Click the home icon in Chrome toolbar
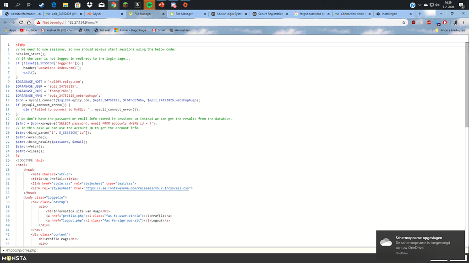The image size is (469, 263). click(29, 22)
